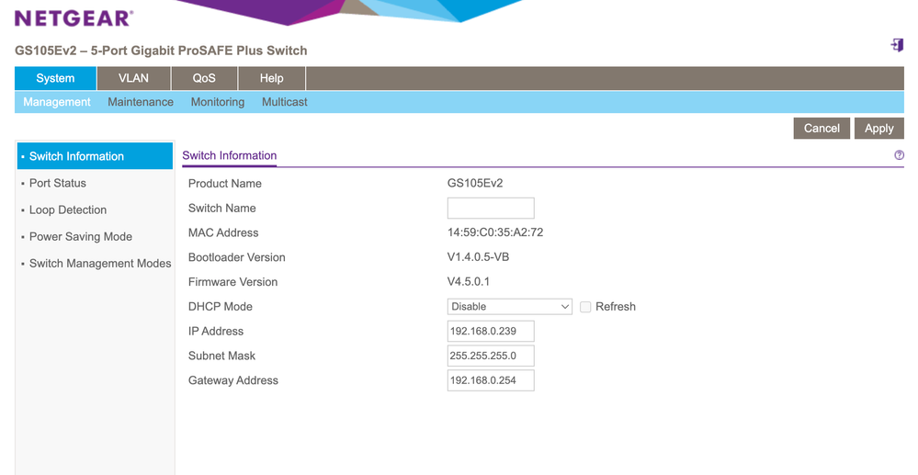The image size is (918, 475).
Task: Select the Monitoring submenu
Action: point(218,102)
